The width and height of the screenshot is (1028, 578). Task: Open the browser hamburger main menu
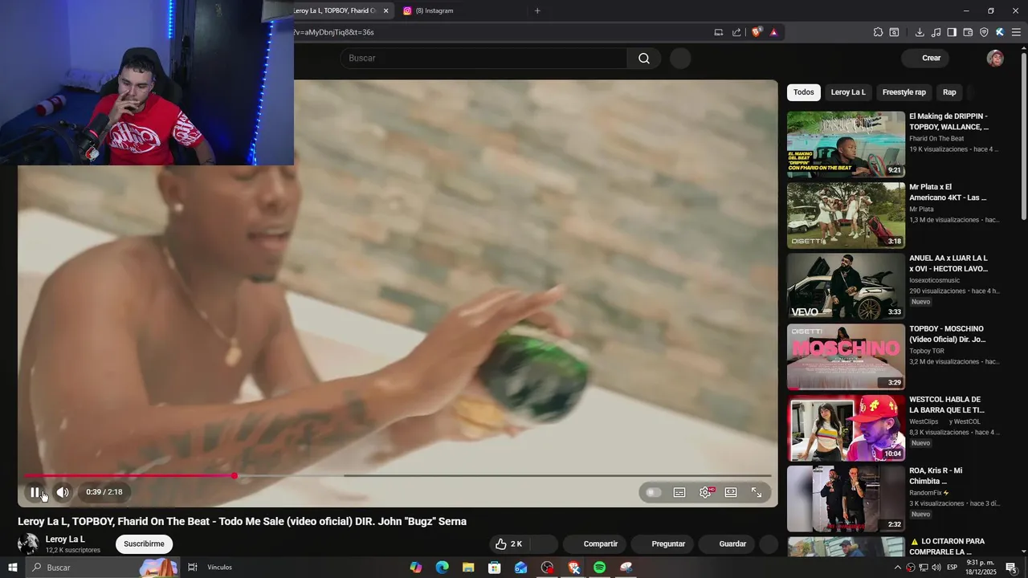tap(1016, 32)
